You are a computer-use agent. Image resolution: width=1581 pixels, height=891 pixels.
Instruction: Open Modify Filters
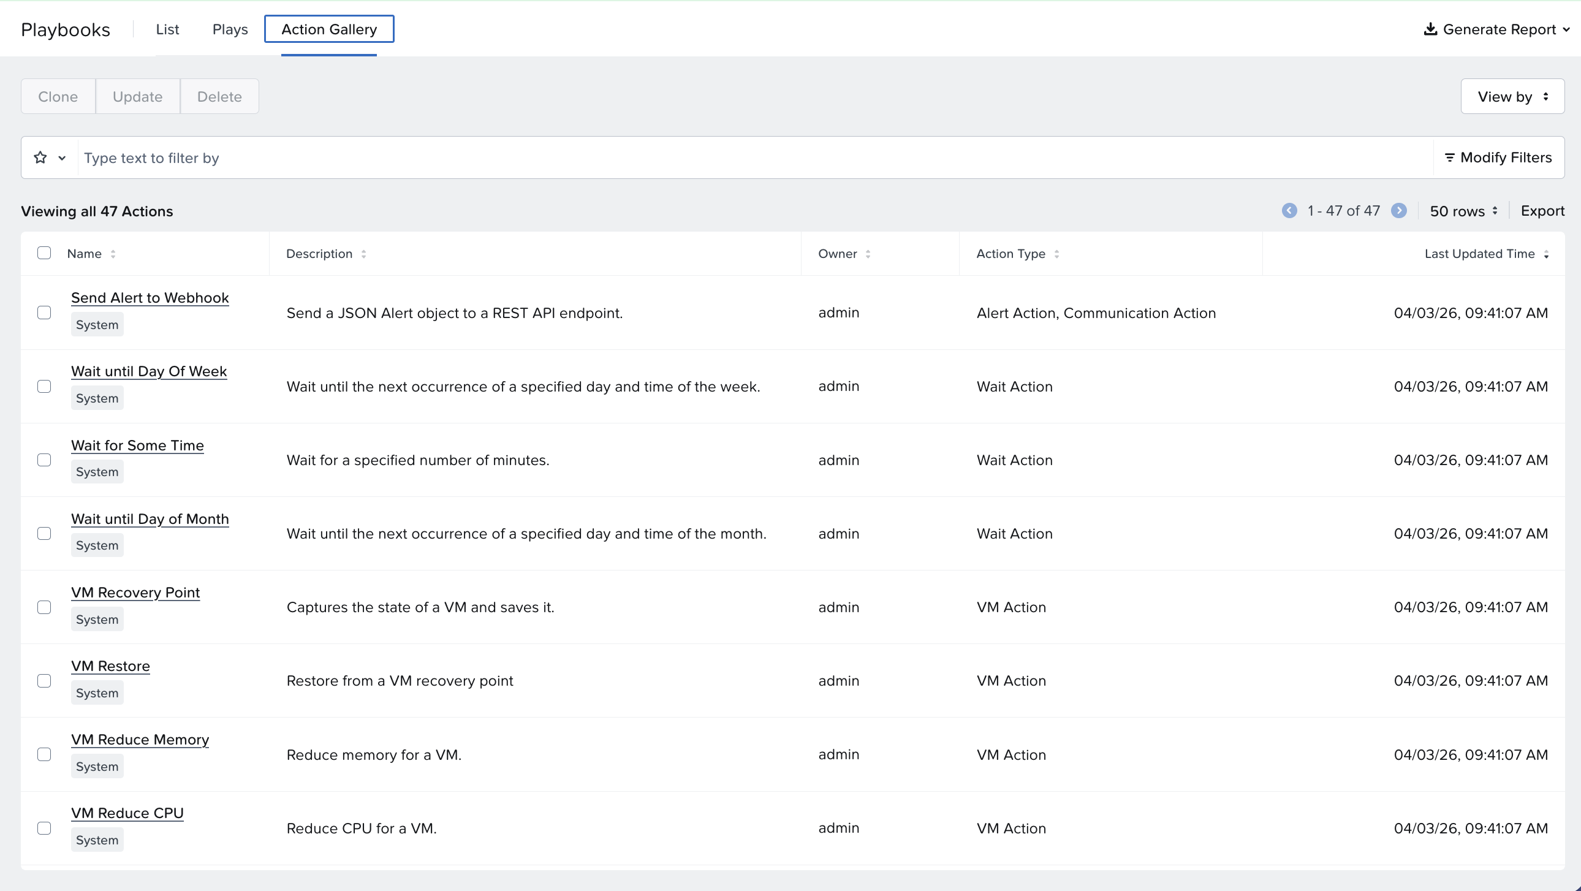coord(1498,157)
